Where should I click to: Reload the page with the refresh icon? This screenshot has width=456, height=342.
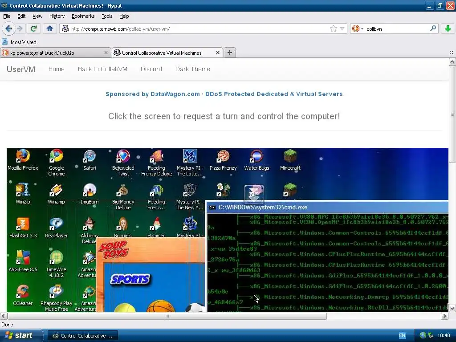click(33, 28)
